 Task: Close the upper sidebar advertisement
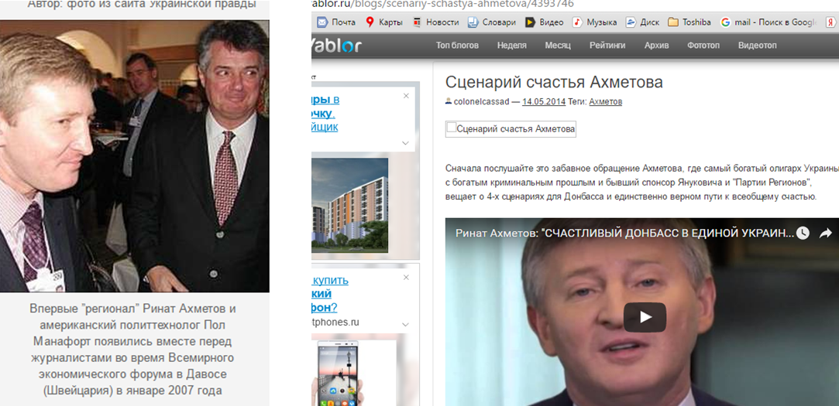[x=406, y=96]
